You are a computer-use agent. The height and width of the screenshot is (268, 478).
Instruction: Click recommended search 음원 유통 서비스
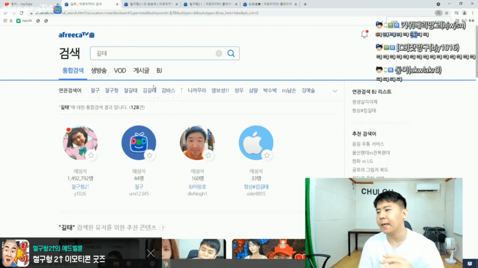368,144
